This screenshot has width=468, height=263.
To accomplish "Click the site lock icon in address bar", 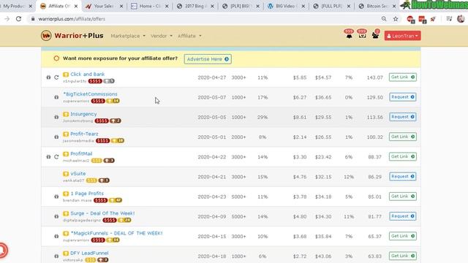I will point(33,19).
